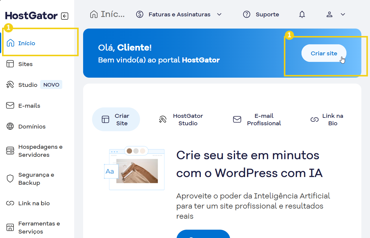Click the store icon beside Ferramentas e Serviços

pos(10,228)
